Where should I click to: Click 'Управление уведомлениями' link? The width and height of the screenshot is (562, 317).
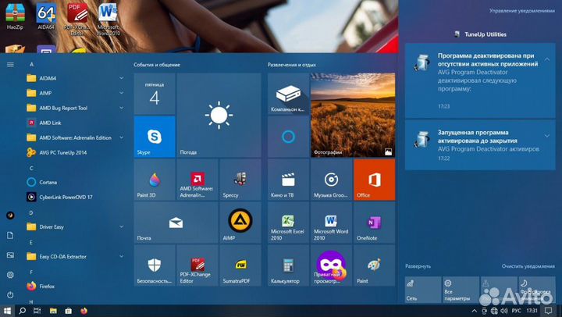tap(522, 11)
